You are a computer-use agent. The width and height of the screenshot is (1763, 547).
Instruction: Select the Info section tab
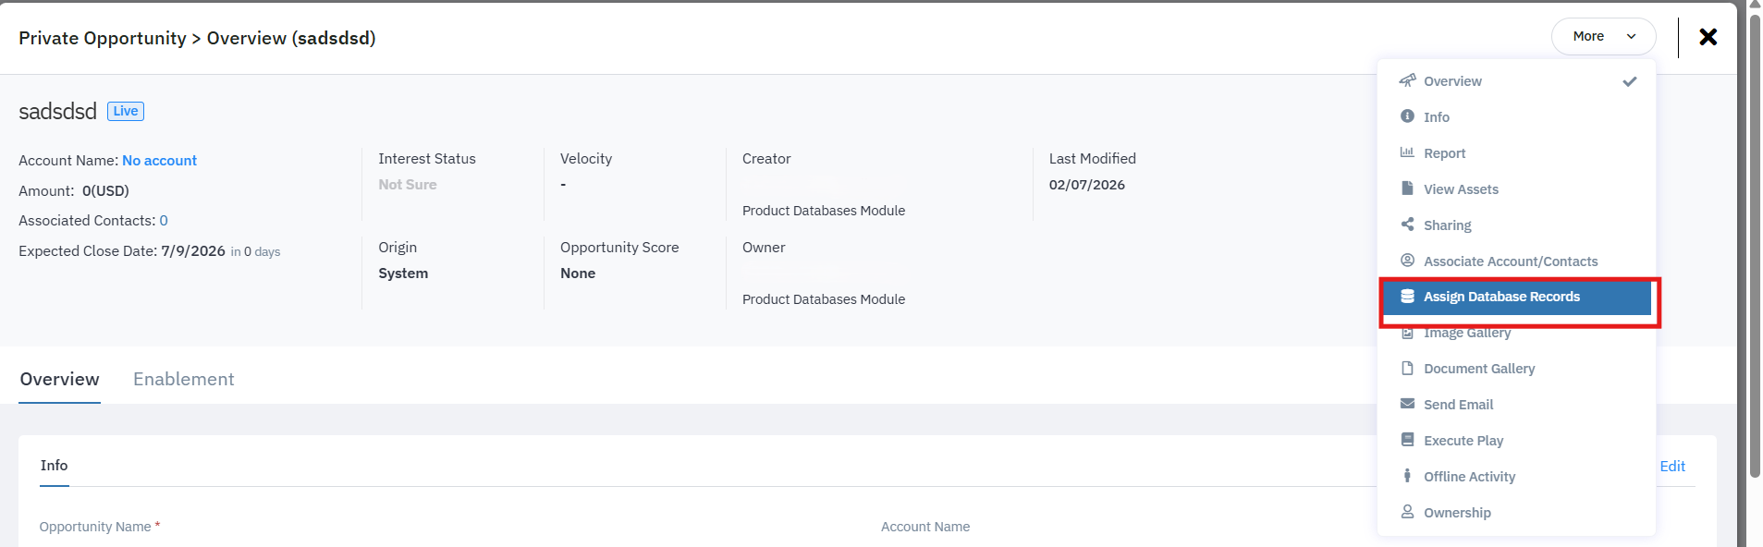click(x=55, y=466)
